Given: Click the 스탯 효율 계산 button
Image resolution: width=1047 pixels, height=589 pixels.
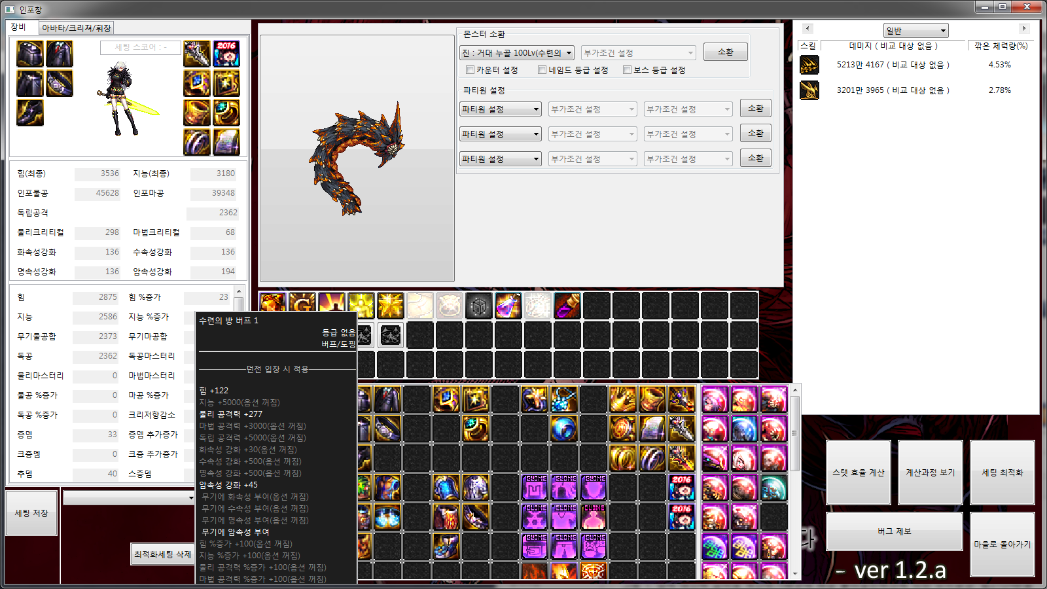Looking at the screenshot, I should tap(859, 473).
